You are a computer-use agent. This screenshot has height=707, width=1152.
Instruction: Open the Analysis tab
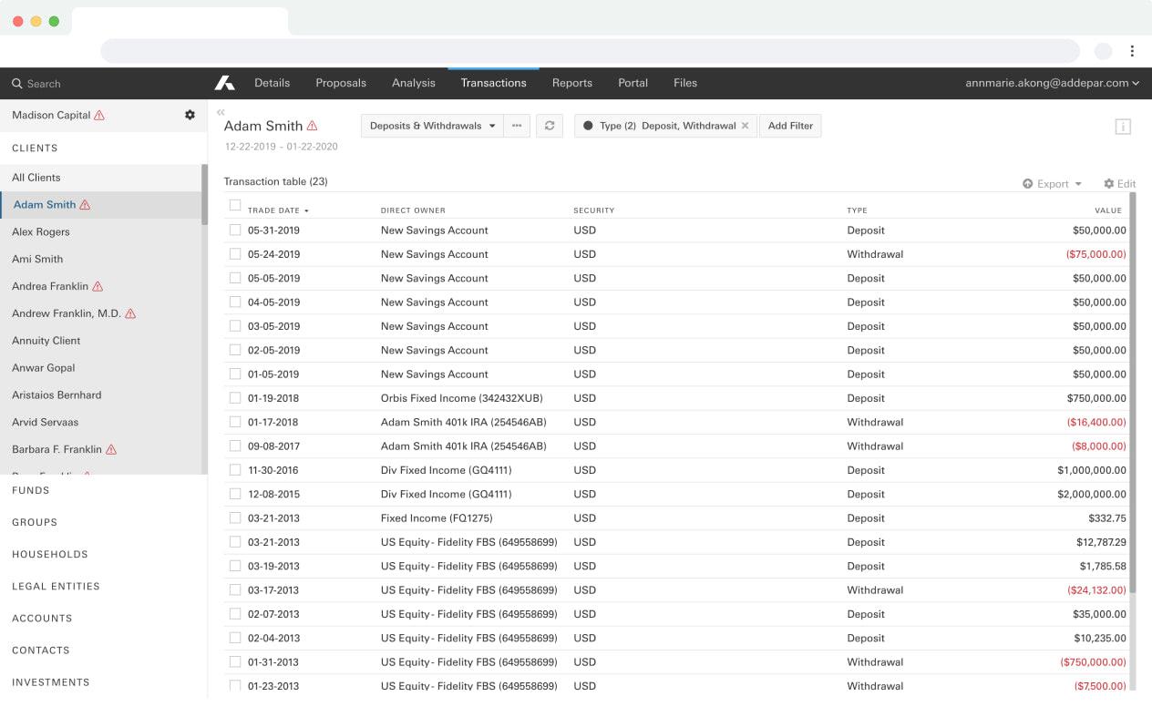(x=413, y=82)
